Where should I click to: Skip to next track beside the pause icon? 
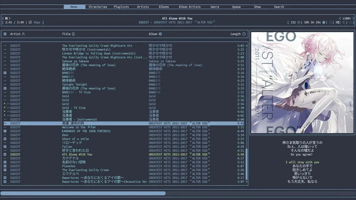[10, 18]
